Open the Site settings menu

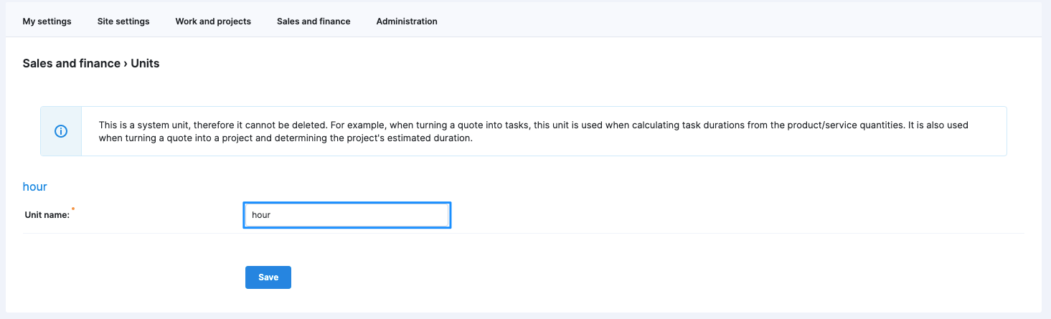pos(123,22)
